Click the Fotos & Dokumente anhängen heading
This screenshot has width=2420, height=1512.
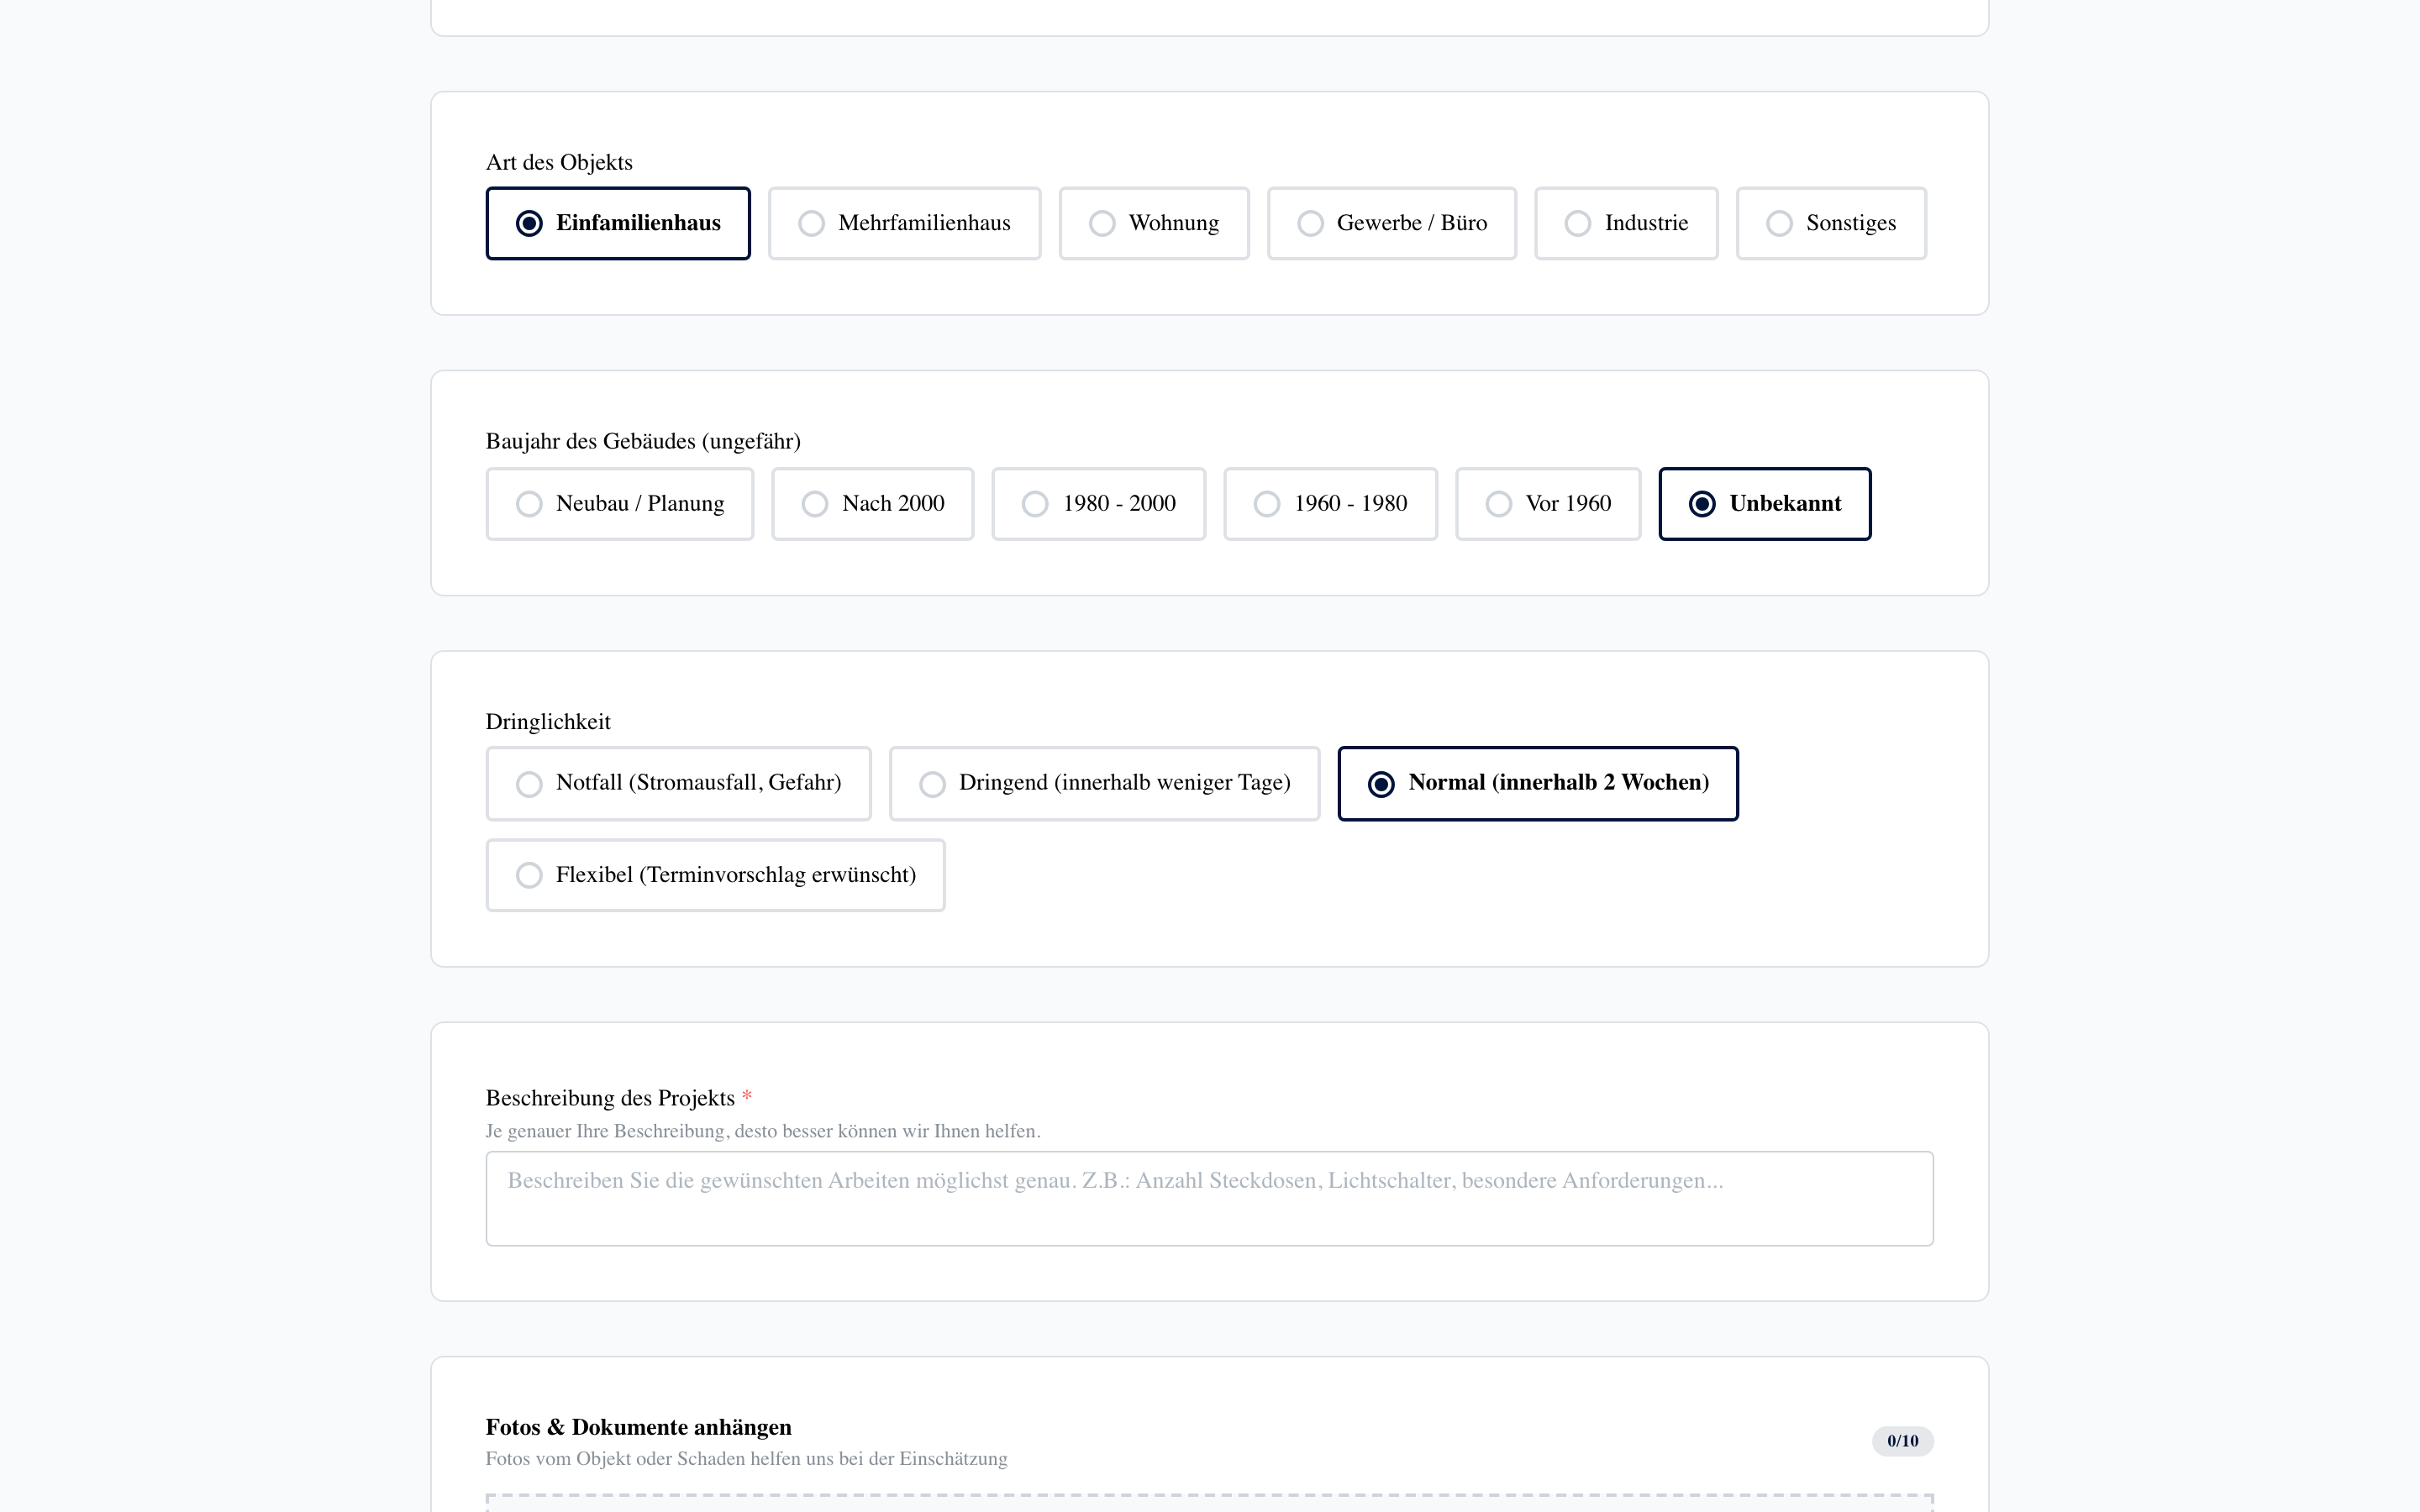tap(638, 1427)
